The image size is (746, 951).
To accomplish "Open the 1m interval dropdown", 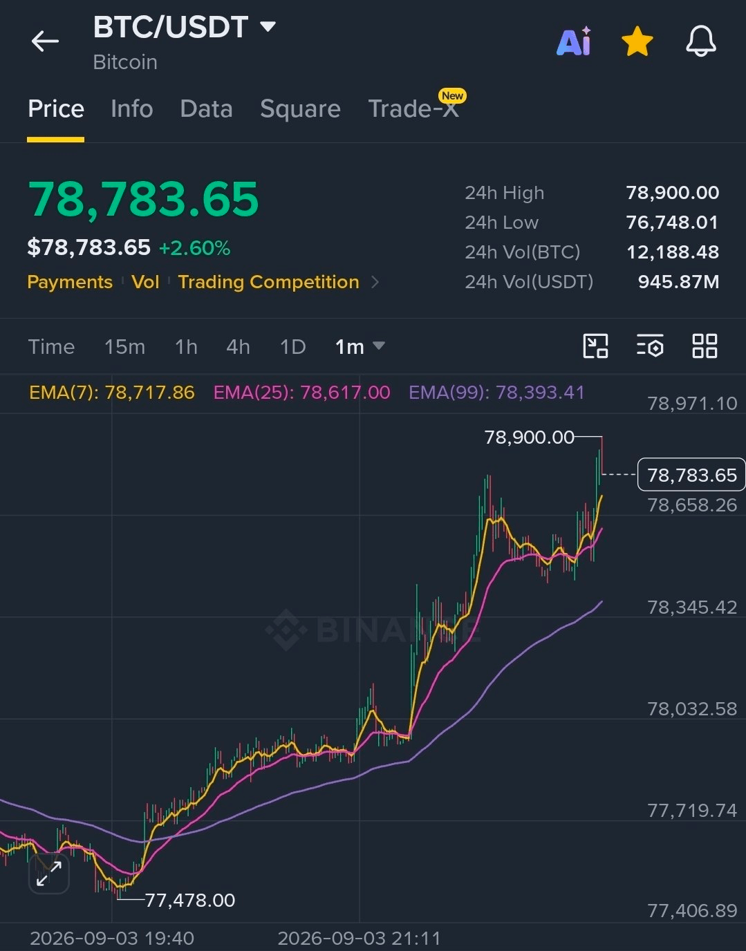I will click(x=360, y=346).
